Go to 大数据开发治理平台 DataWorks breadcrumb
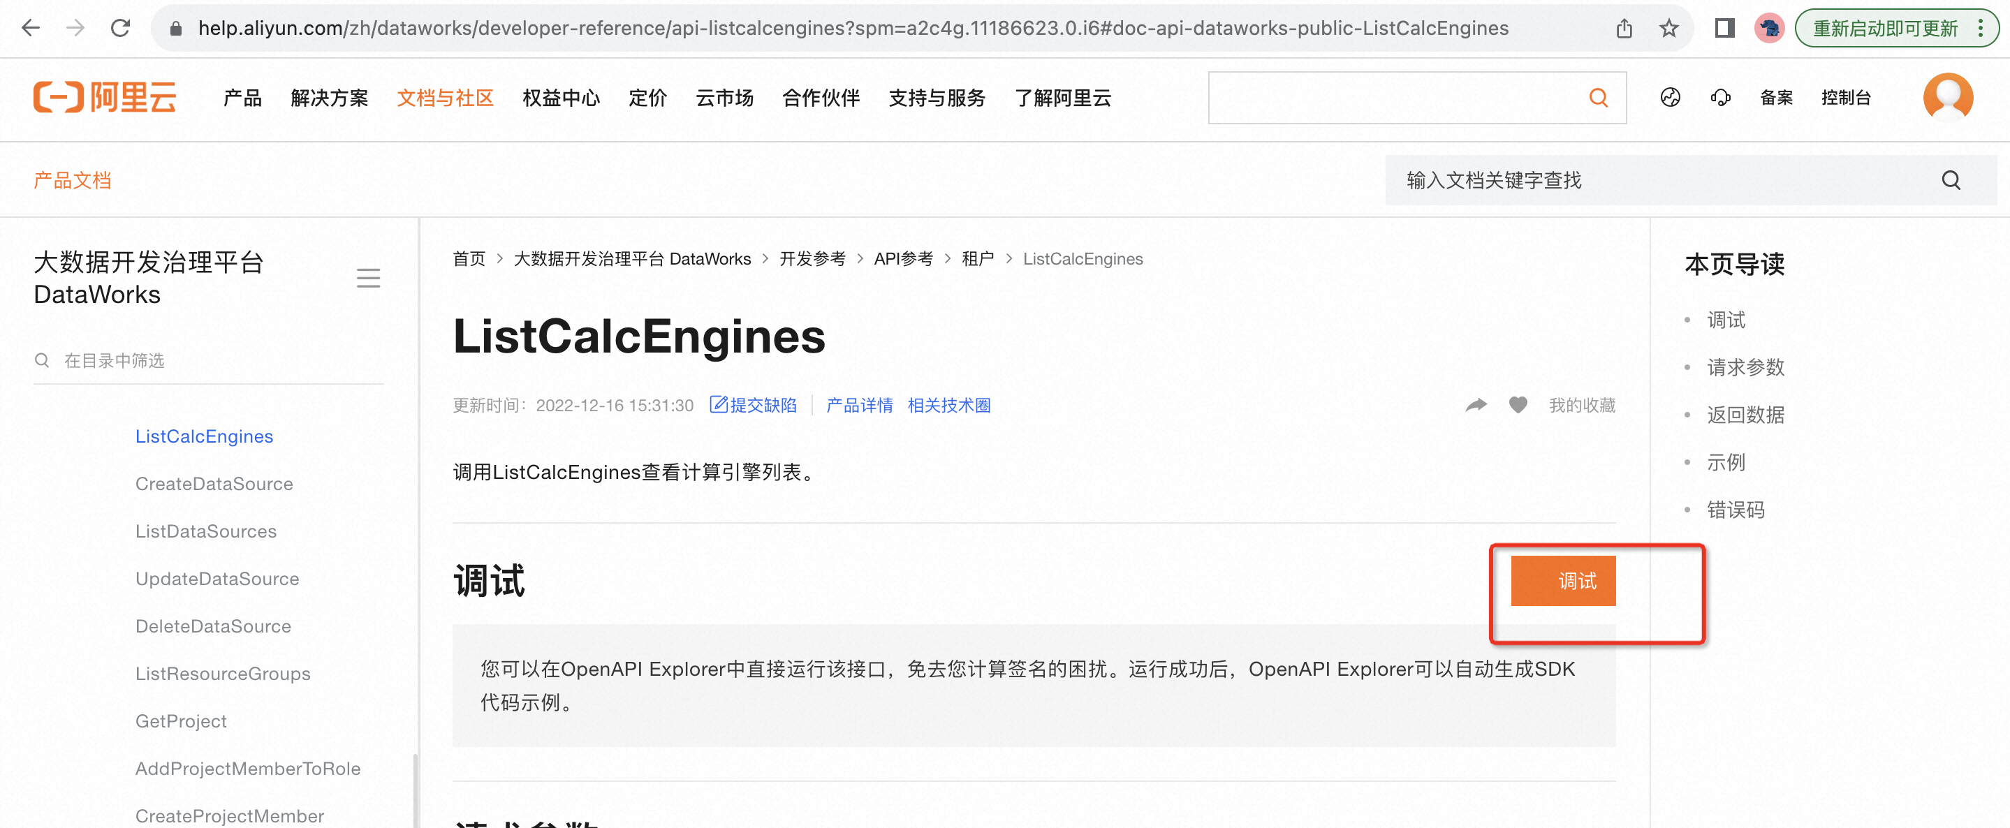The width and height of the screenshot is (2010, 828). coord(632,259)
